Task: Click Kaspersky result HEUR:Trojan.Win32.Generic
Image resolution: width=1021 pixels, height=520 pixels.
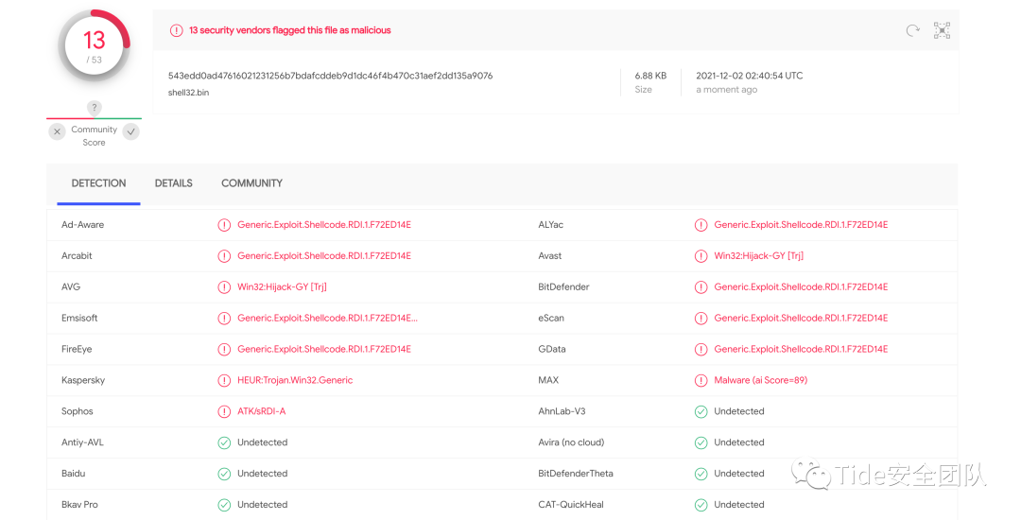Action: 295,380
